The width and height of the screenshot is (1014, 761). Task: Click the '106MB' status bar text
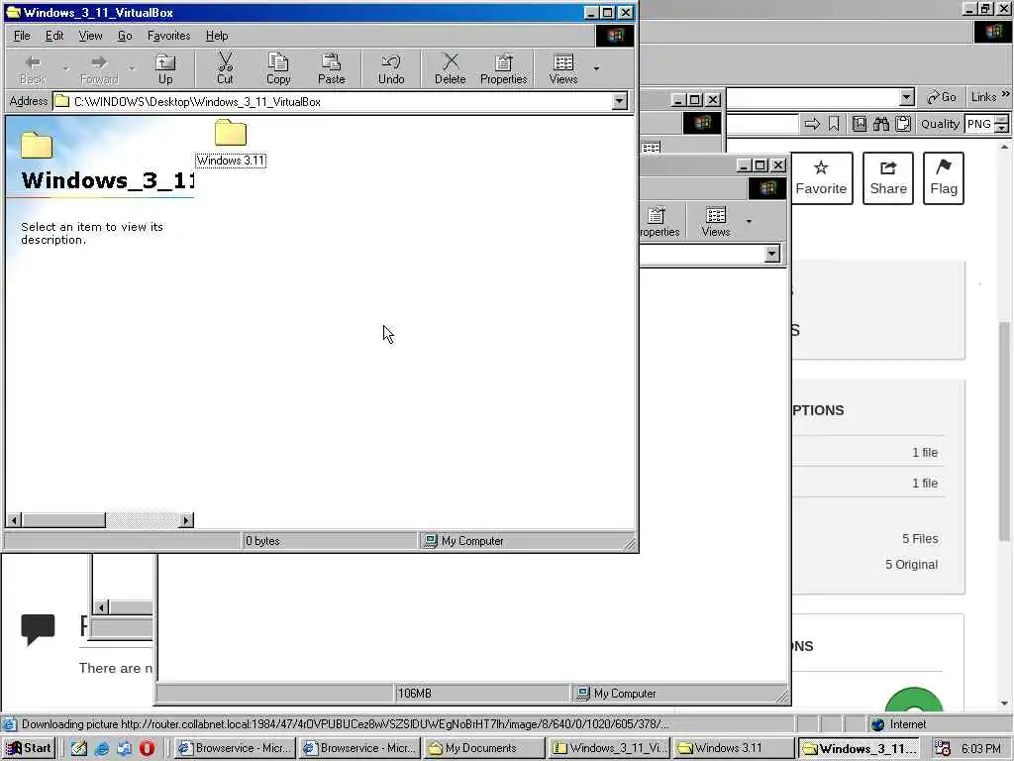pos(415,693)
